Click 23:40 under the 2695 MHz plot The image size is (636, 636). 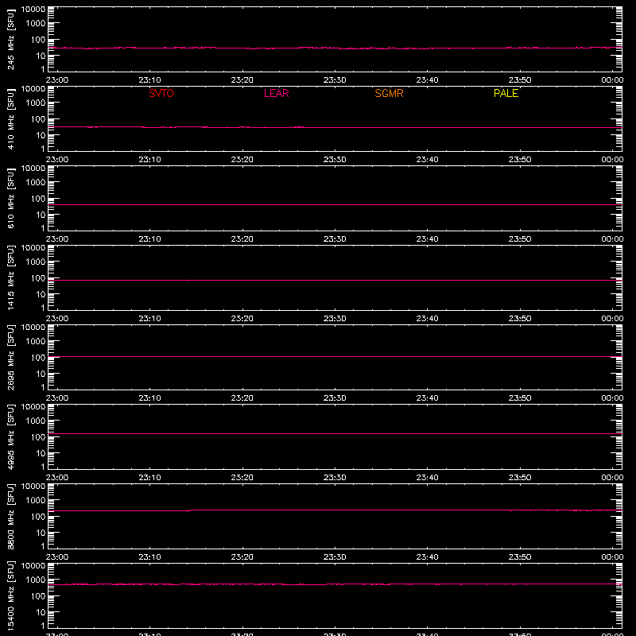click(x=427, y=398)
